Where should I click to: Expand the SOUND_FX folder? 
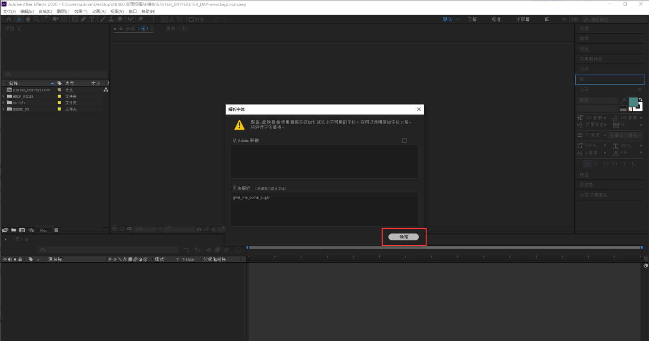[4, 109]
